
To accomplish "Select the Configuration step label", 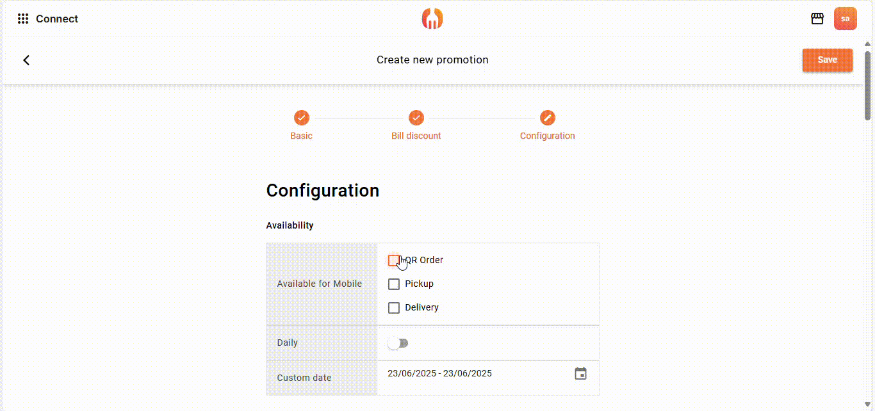I will click(x=547, y=136).
